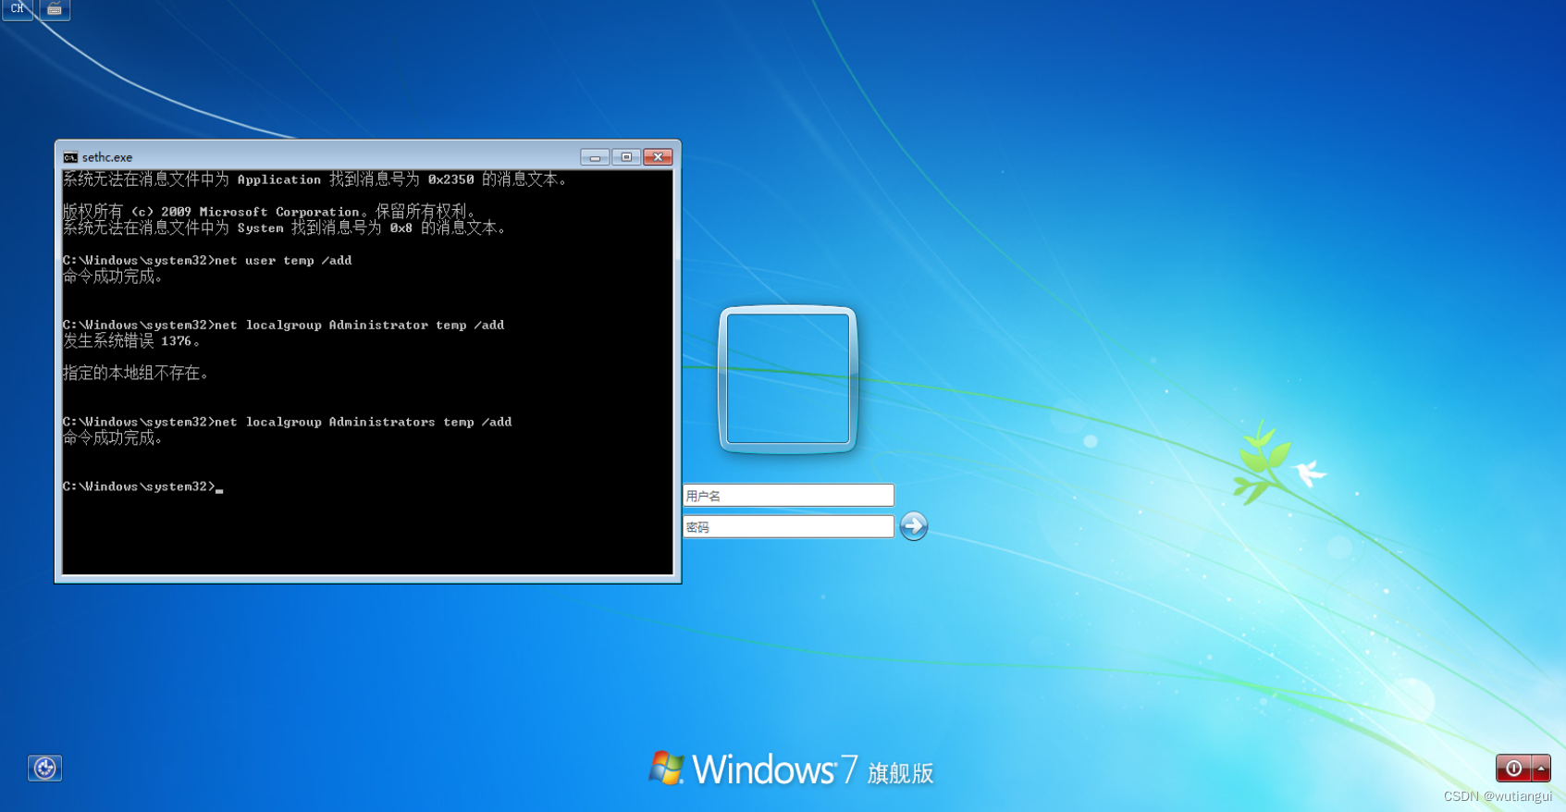Open the shutdown options arrow menu
The height and width of the screenshot is (812, 1566).
click(x=1541, y=768)
